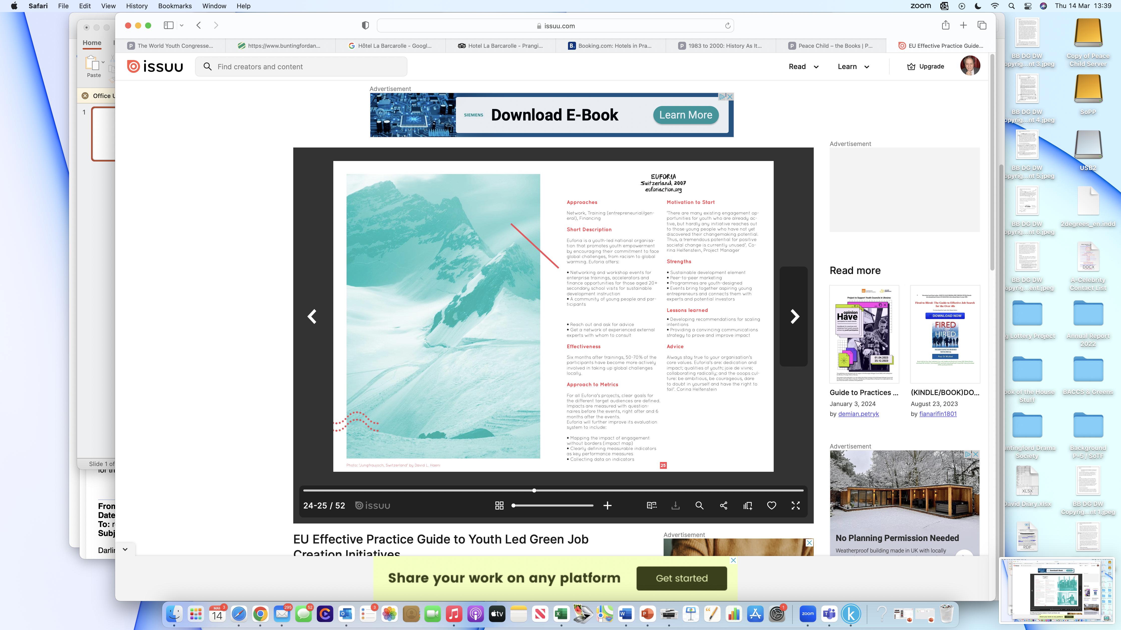
Task: Like the publication with heart icon
Action: 771,505
